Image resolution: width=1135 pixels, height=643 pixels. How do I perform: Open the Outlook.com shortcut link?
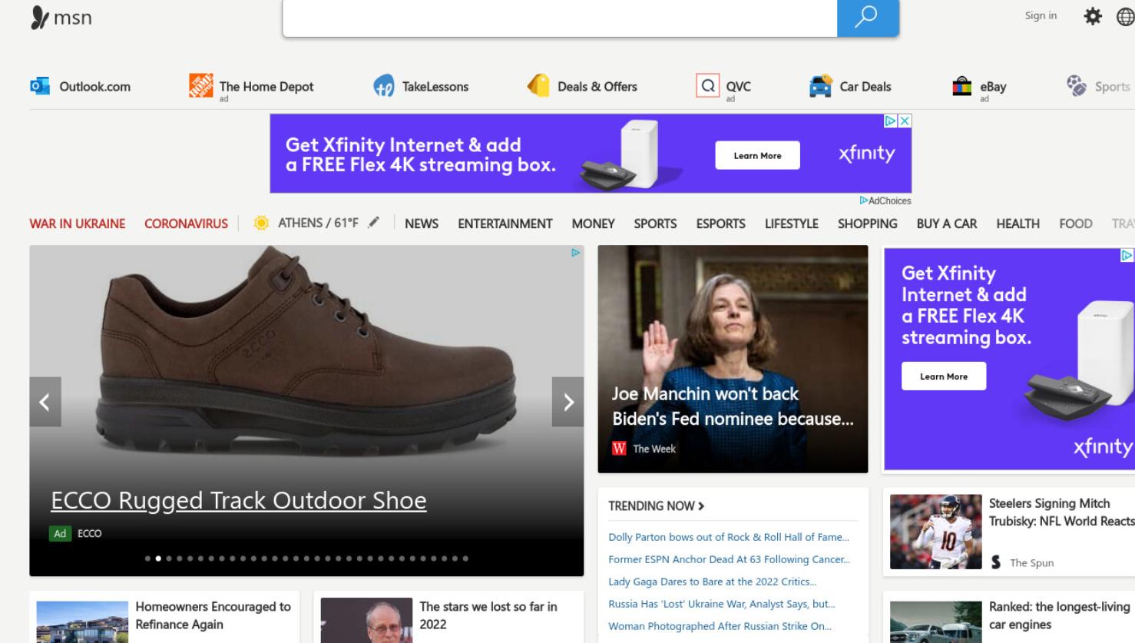point(81,86)
